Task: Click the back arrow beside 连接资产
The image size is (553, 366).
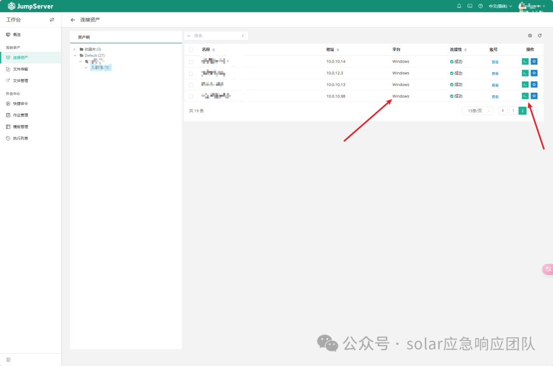Action: (x=73, y=19)
